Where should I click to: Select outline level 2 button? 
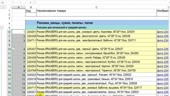tap(5, 7)
